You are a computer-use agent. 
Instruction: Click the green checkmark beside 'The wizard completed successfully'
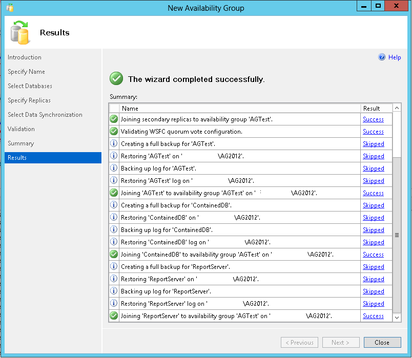click(x=116, y=78)
